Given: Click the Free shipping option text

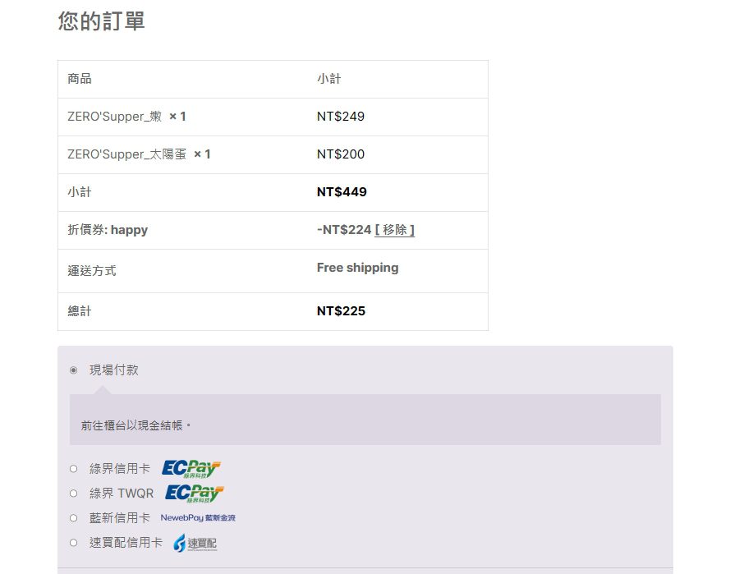Looking at the screenshot, I should click(357, 268).
